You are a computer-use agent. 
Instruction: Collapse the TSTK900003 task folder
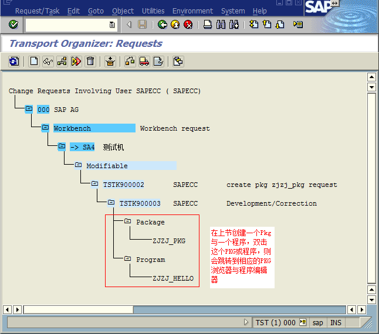[x=111, y=203]
